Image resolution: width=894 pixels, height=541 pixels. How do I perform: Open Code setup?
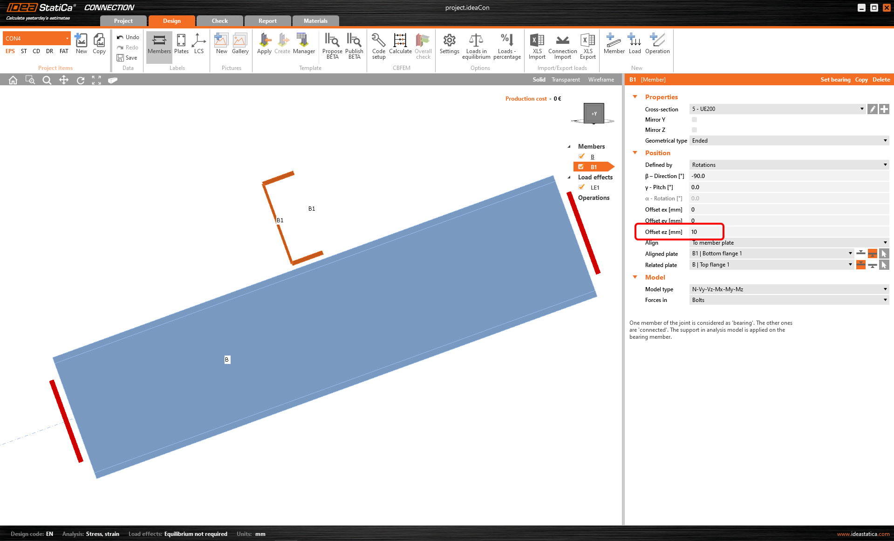[x=379, y=46]
